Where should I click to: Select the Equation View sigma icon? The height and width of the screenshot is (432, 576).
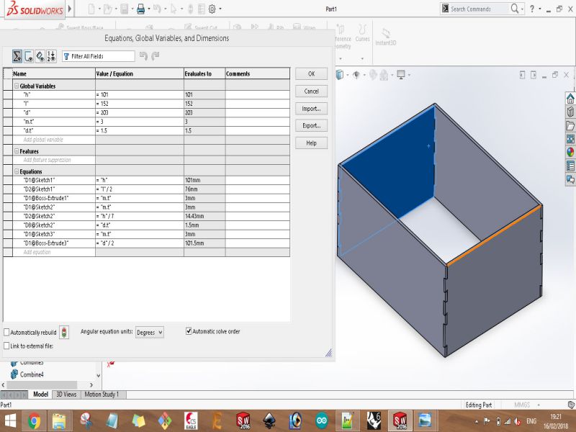coord(17,56)
